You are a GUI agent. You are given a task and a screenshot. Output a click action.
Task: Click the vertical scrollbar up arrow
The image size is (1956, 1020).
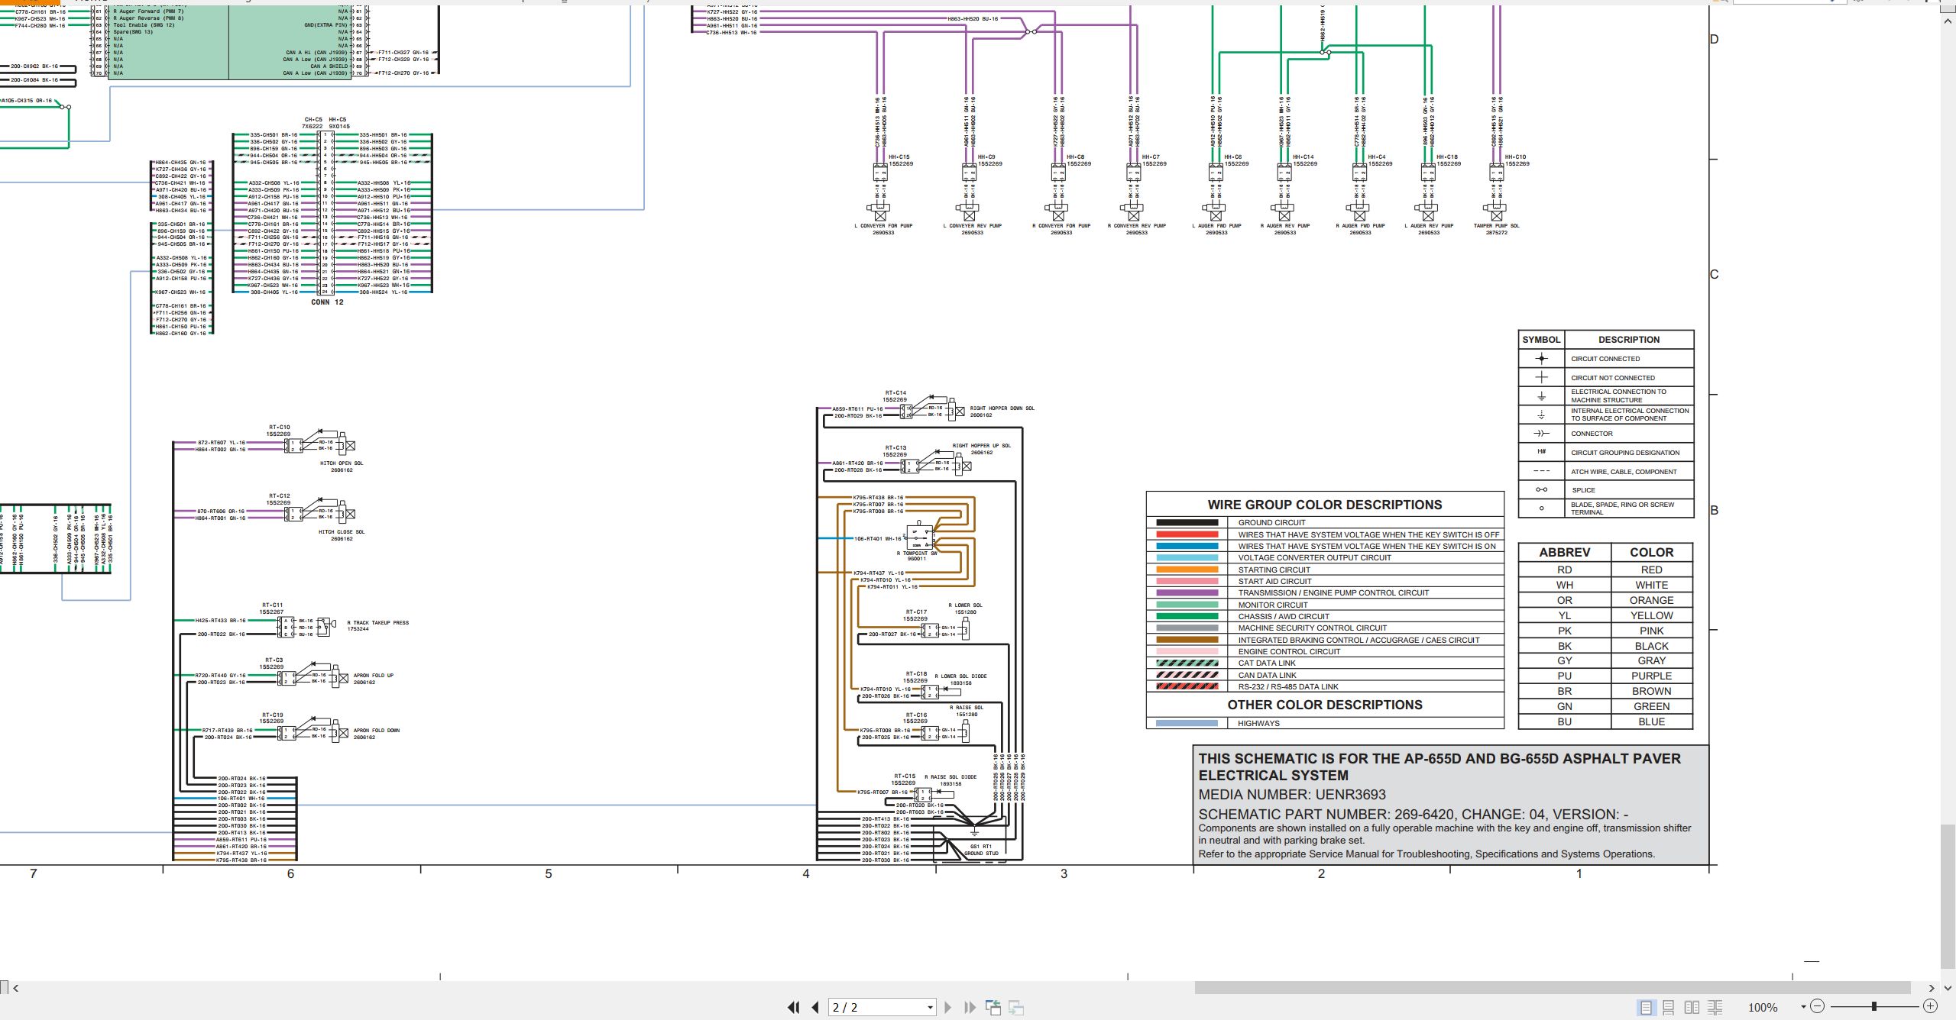[x=1948, y=21]
